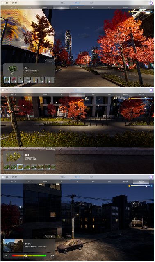This screenshot has height=262, width=155.
Task: Switch to the highlighted tab in top toolbar
Action: [61, 7]
